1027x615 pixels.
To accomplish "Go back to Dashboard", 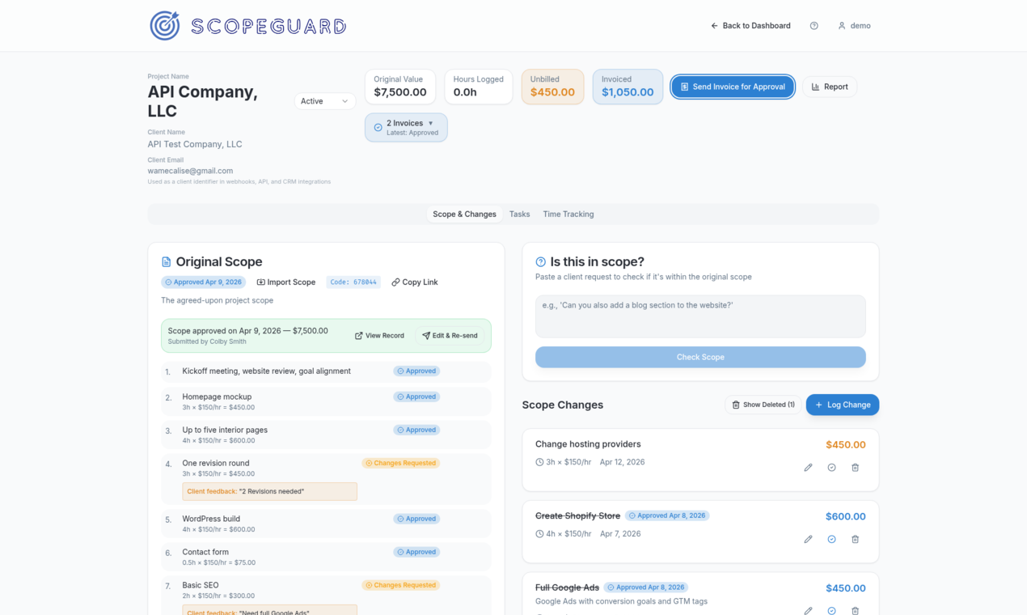I will (x=750, y=26).
